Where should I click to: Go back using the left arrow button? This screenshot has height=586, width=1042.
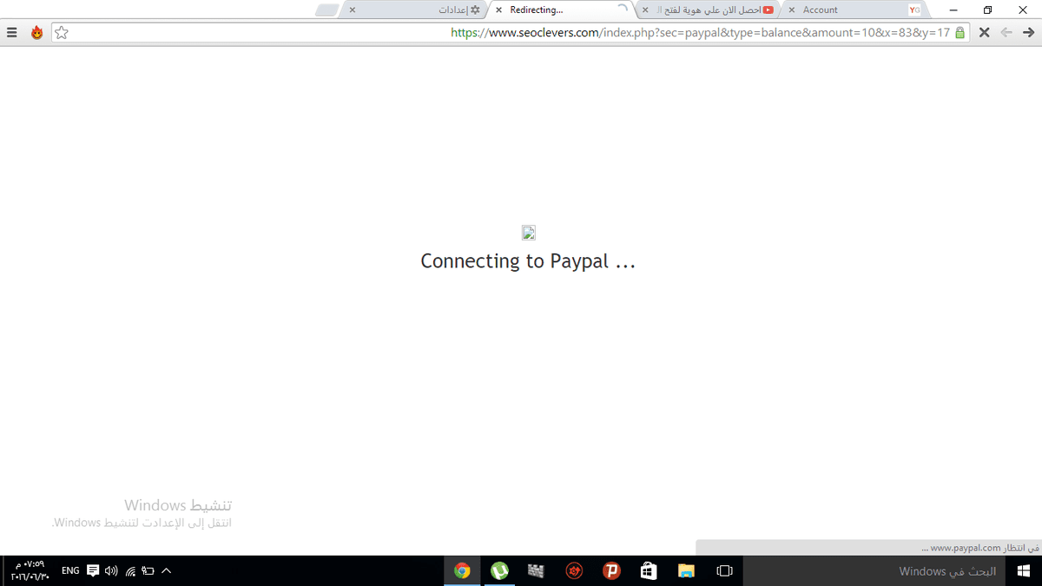point(1006,33)
